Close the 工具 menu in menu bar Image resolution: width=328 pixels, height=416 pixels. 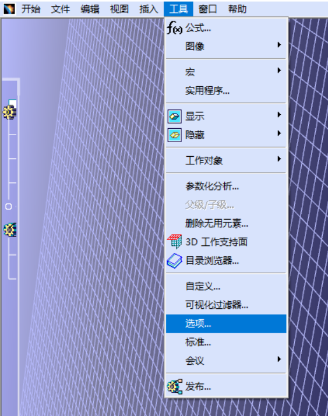[x=178, y=9]
